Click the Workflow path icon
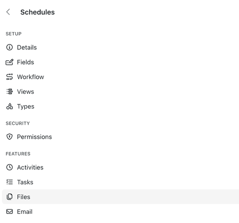Screen dimensions: 239x223 [10, 77]
